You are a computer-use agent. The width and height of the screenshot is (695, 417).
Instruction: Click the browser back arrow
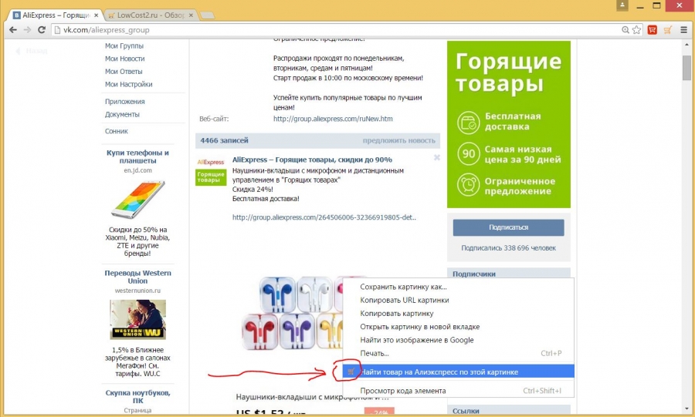pyautogui.click(x=12, y=30)
